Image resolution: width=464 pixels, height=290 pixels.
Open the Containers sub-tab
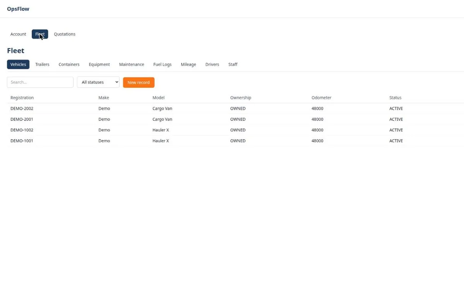[69, 65]
